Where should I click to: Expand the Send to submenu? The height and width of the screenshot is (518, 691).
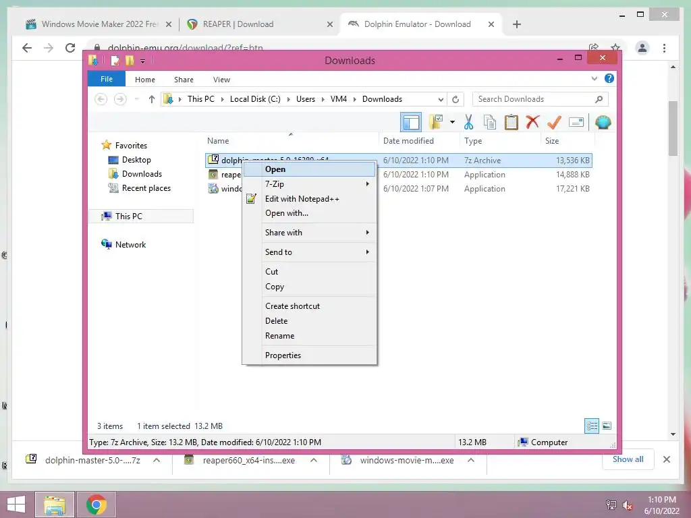point(309,252)
